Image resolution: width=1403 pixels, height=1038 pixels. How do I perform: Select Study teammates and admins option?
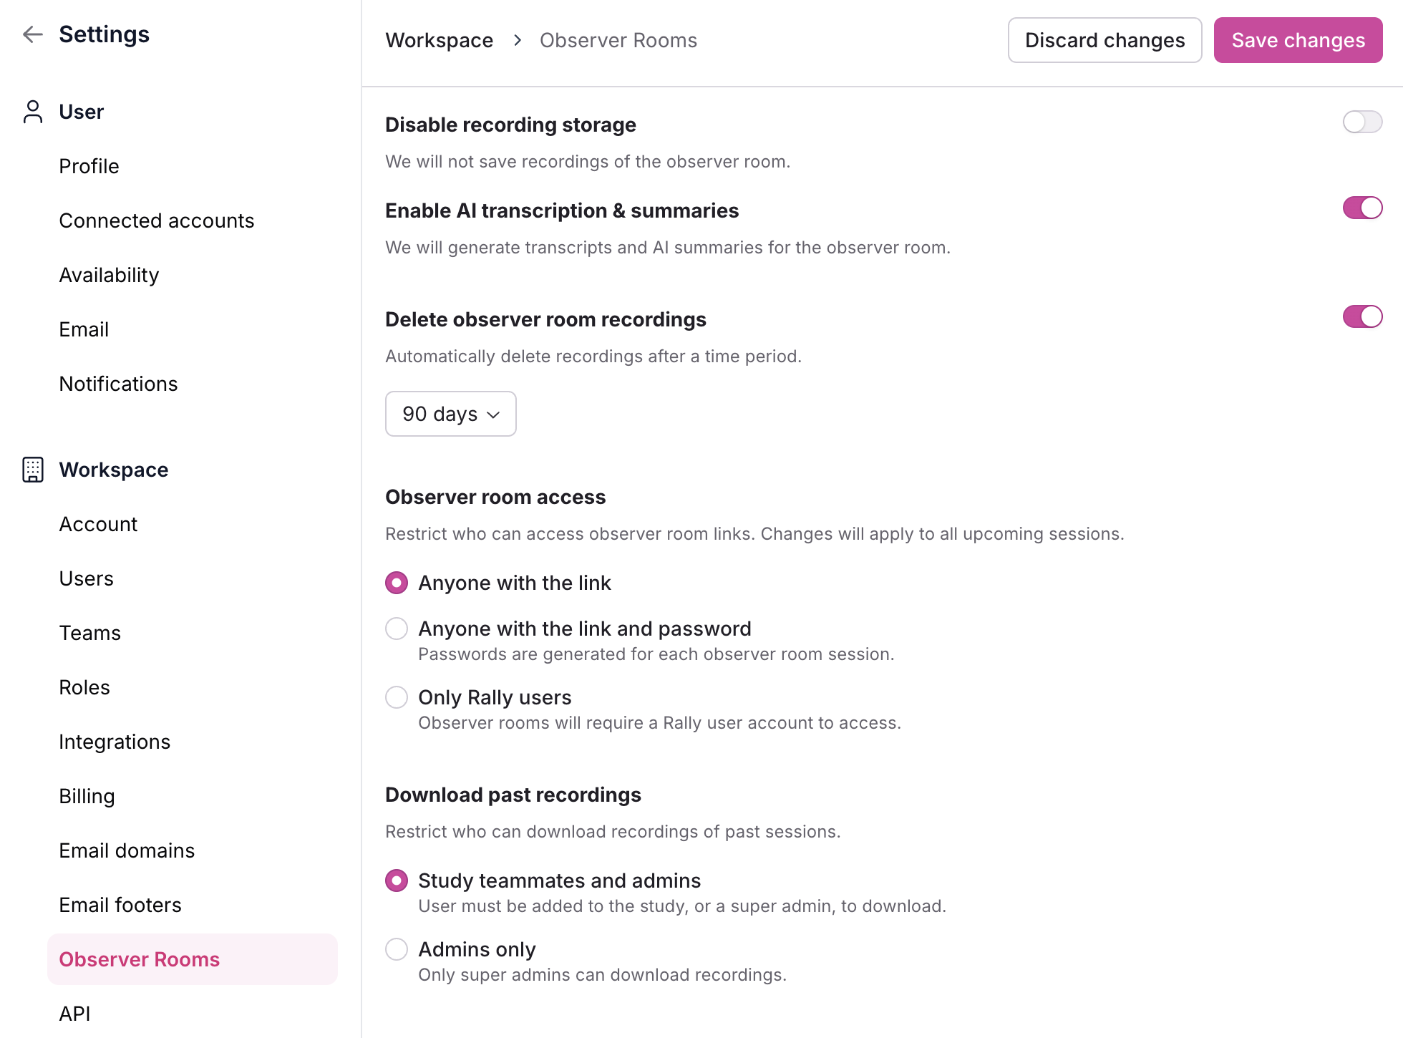pos(397,881)
